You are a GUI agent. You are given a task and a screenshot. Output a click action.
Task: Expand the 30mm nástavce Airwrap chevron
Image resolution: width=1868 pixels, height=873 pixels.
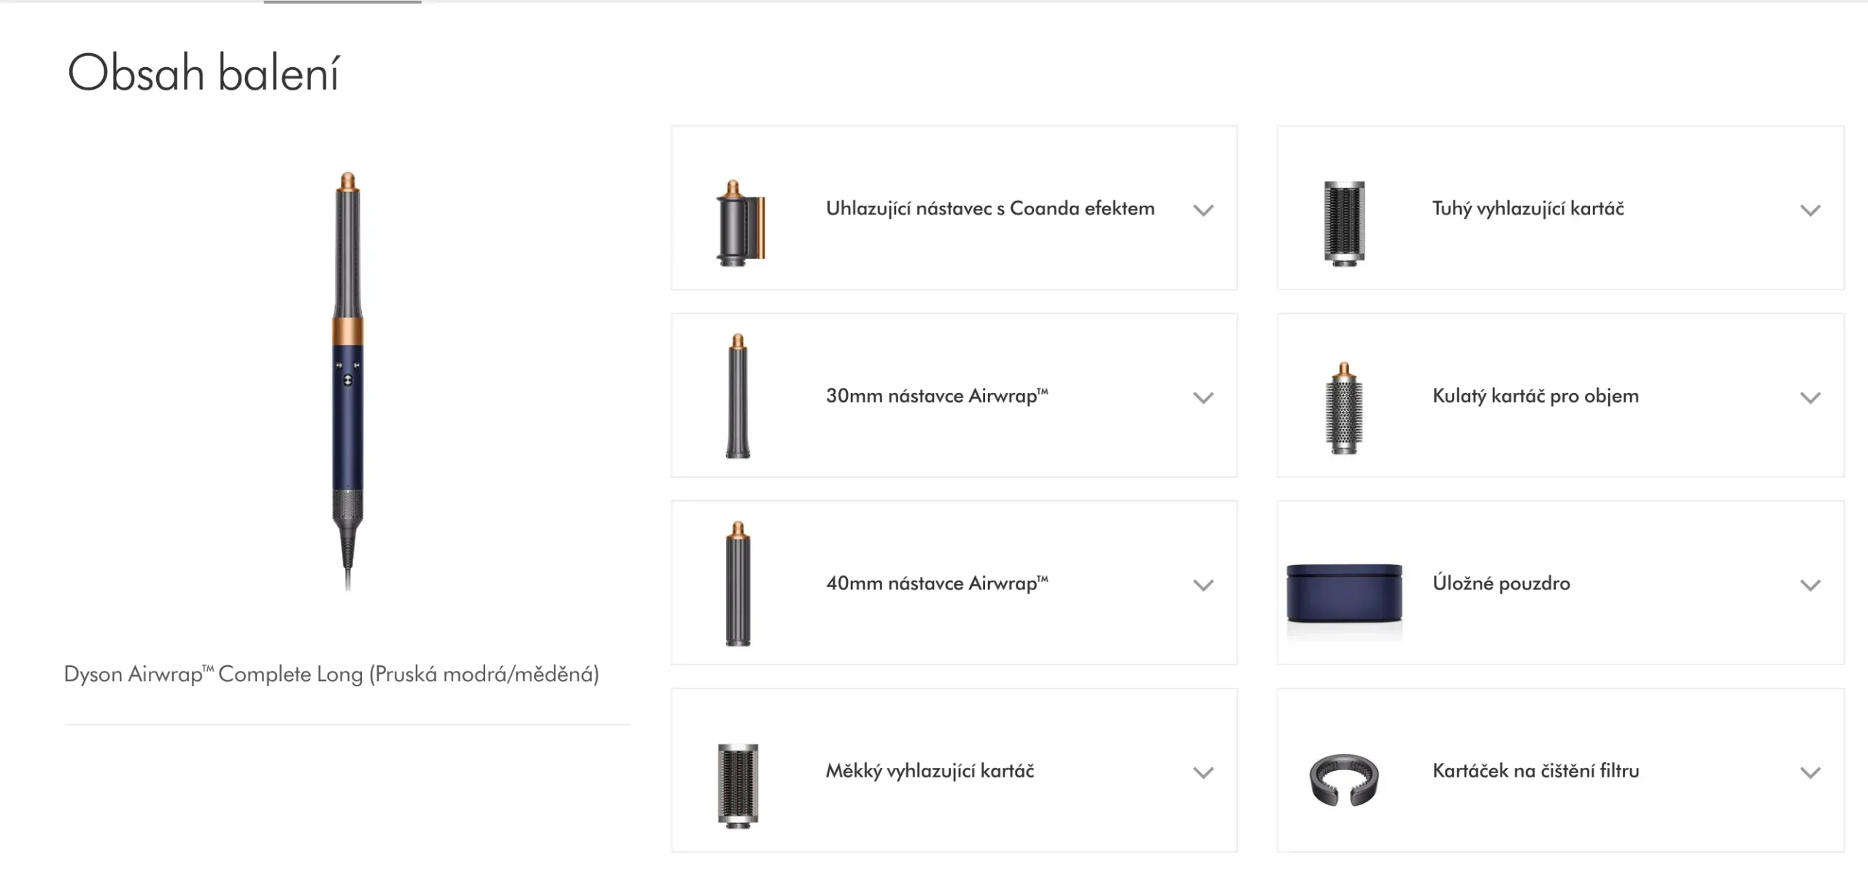tap(1203, 397)
